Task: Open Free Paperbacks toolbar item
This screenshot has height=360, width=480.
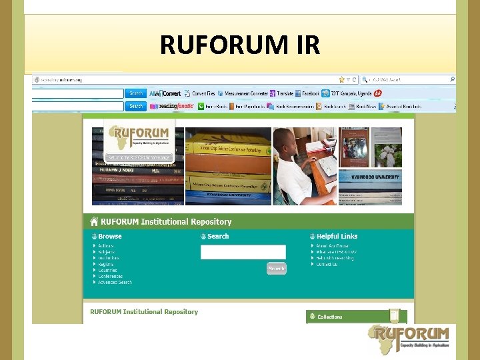Action: pyautogui.click(x=247, y=106)
